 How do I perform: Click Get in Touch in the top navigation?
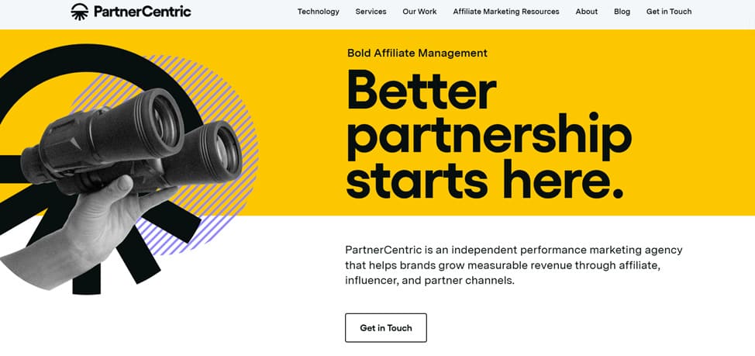pyautogui.click(x=669, y=12)
